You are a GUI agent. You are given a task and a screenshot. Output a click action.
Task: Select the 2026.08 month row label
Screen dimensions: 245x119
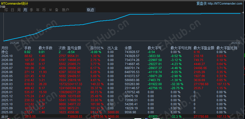tap(7, 64)
